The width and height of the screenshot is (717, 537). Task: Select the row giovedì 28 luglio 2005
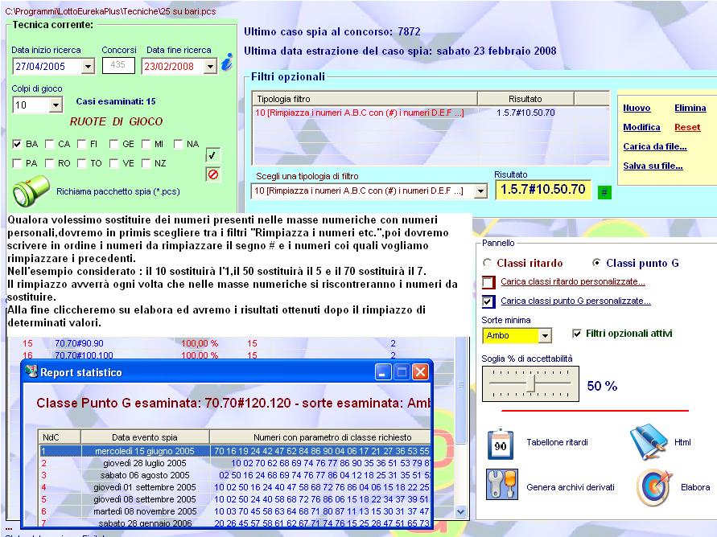[x=235, y=463]
